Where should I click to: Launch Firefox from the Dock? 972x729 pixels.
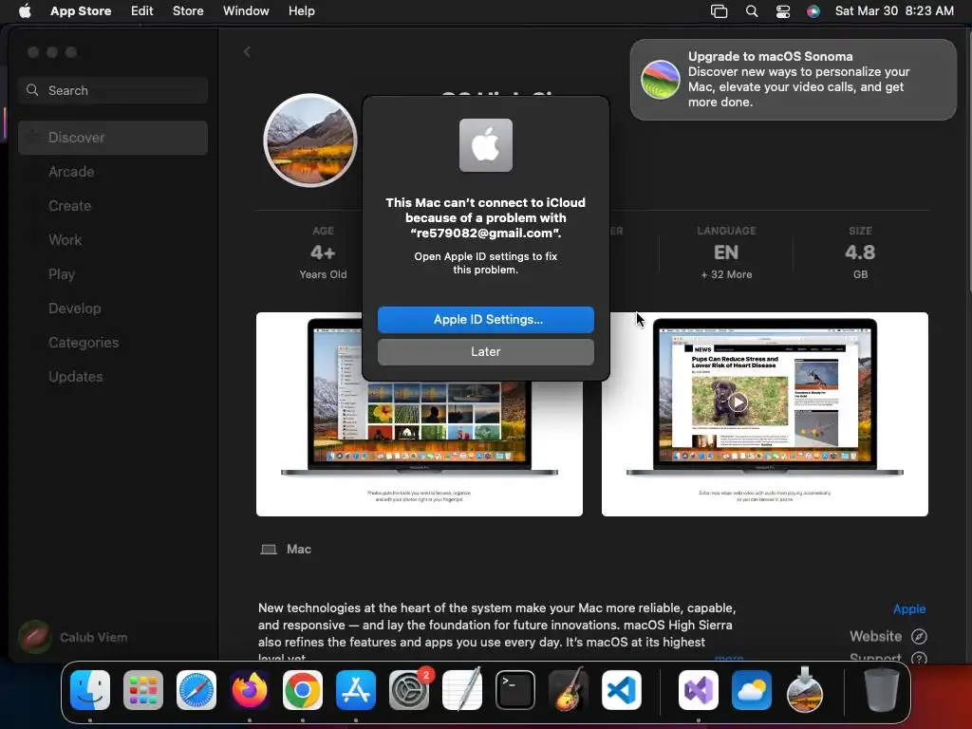click(x=250, y=690)
